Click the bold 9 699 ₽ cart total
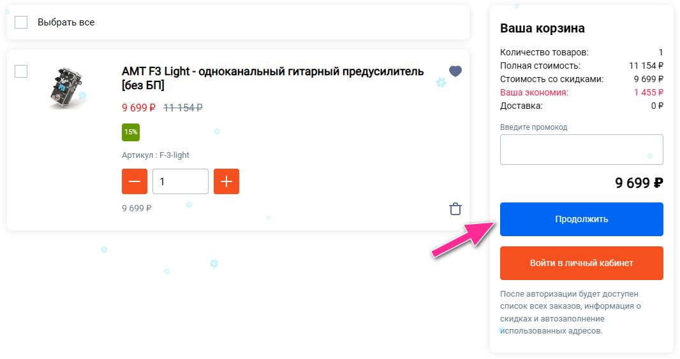This screenshot has height=359, width=680. tap(639, 183)
